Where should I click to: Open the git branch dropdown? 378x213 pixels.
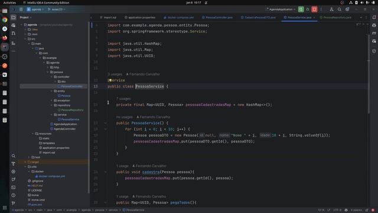57,9
